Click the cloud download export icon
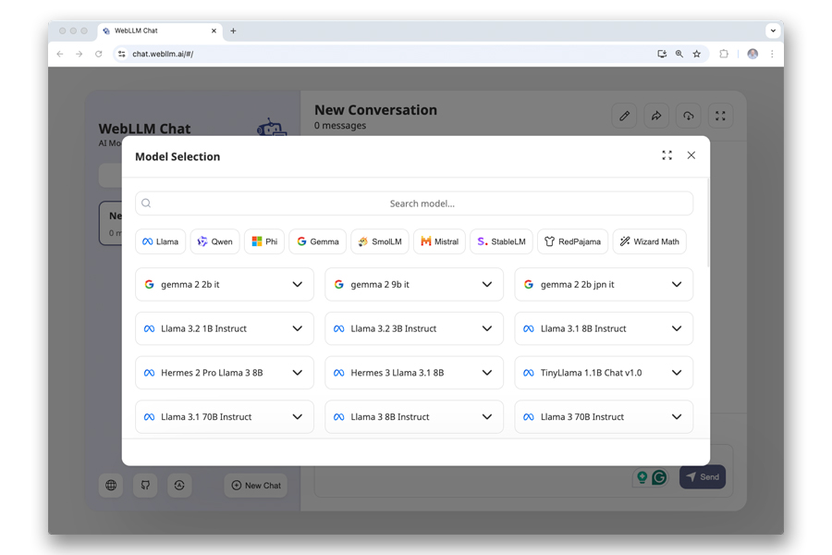The image size is (832, 555). [688, 117]
